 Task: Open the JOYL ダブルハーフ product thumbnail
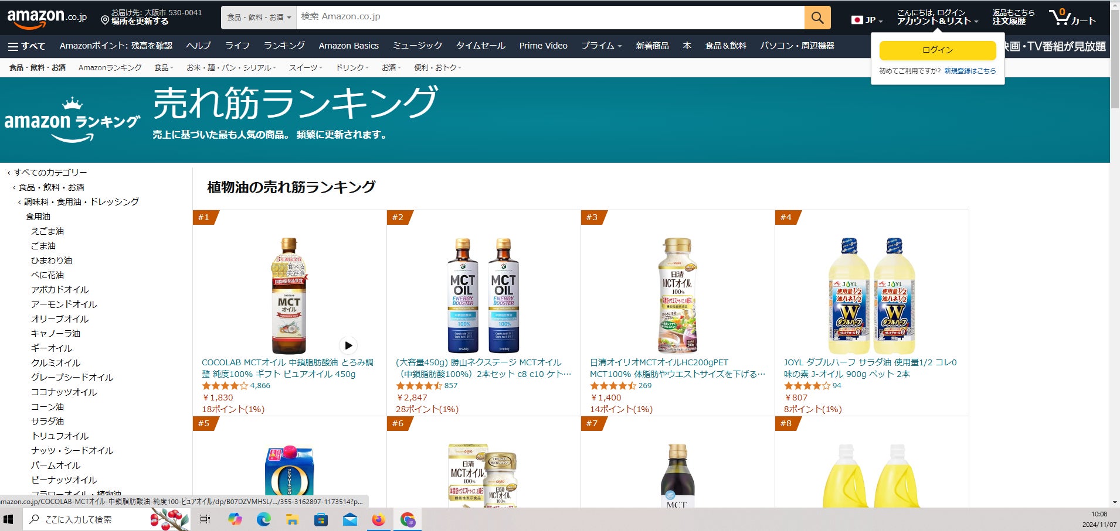pyautogui.click(x=871, y=296)
